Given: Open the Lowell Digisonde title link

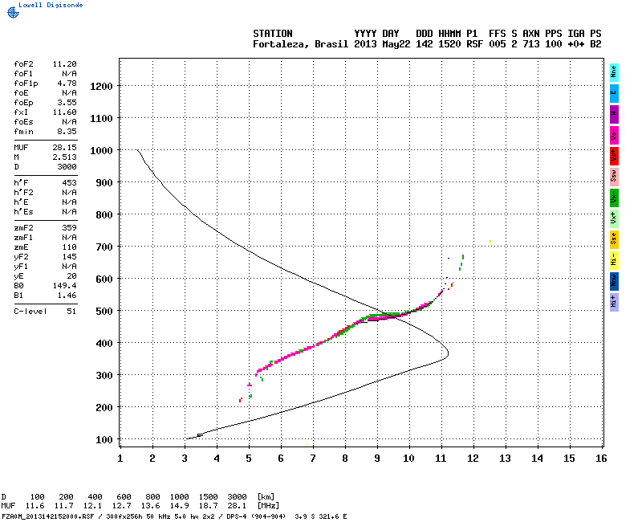Looking at the screenshot, I should point(51,5).
